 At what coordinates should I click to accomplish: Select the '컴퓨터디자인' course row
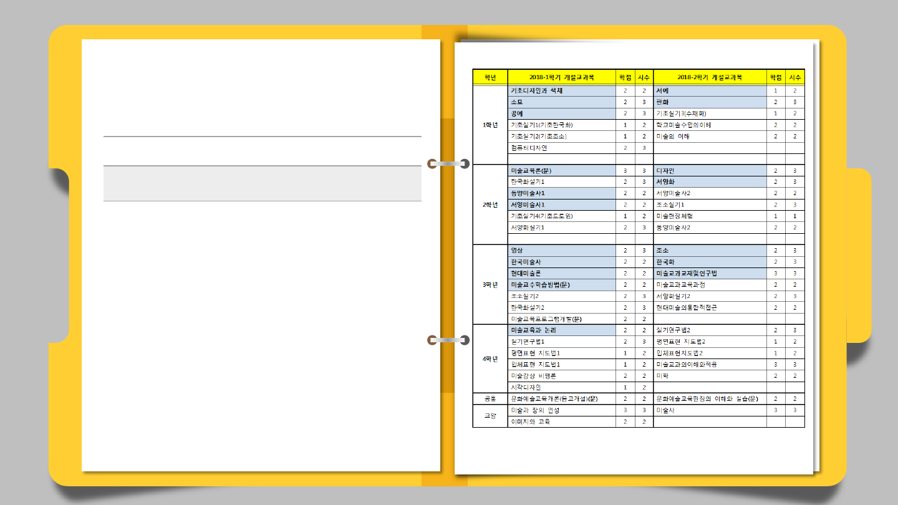(561, 148)
